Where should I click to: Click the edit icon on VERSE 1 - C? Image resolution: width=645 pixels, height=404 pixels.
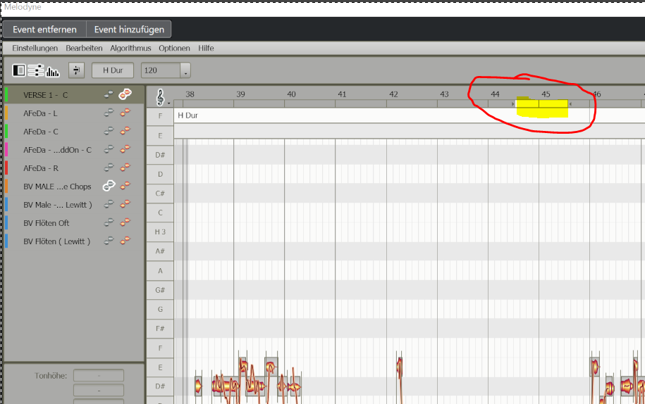click(x=125, y=94)
